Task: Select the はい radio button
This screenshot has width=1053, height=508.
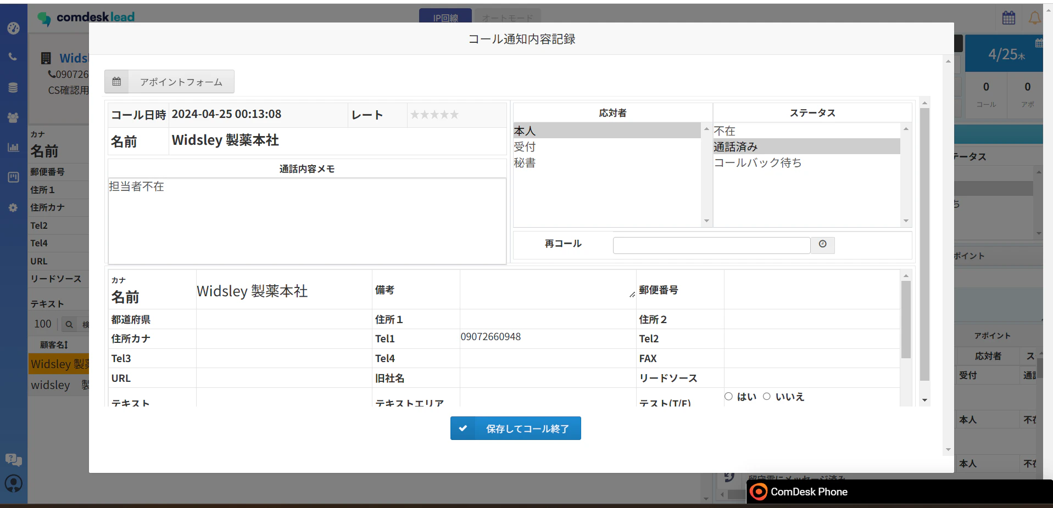Action: 728,396
